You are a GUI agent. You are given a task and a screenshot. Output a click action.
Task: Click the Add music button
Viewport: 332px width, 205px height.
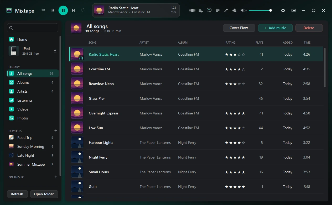point(275,28)
